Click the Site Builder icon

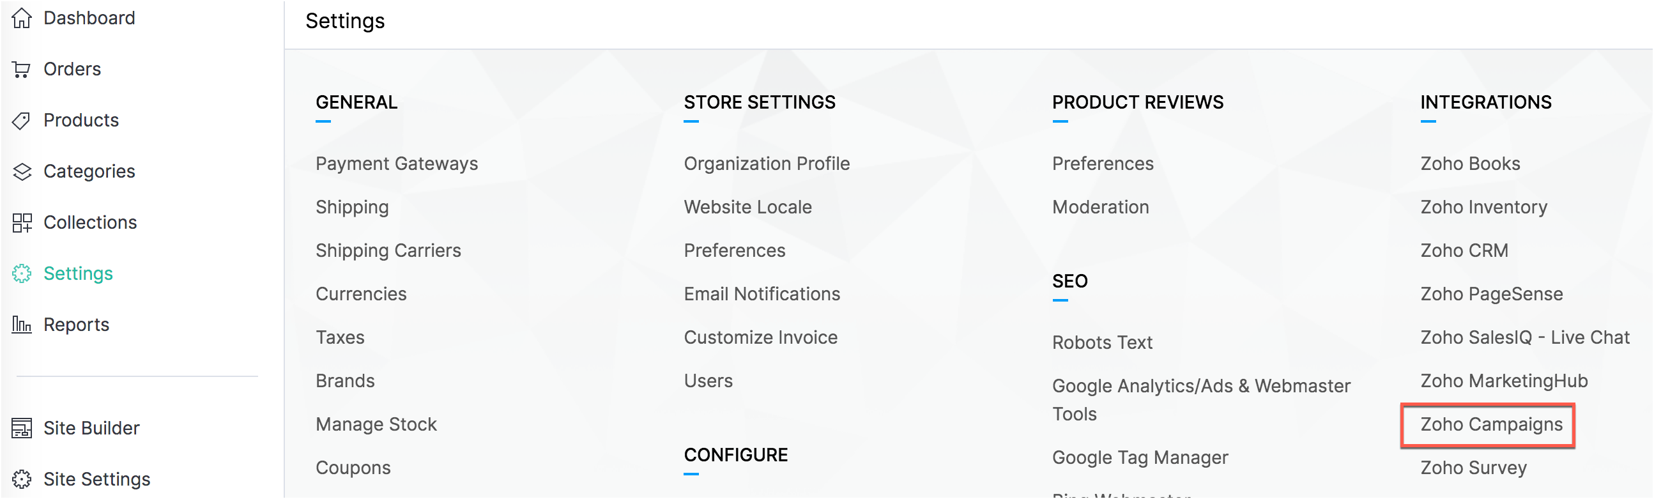click(22, 427)
